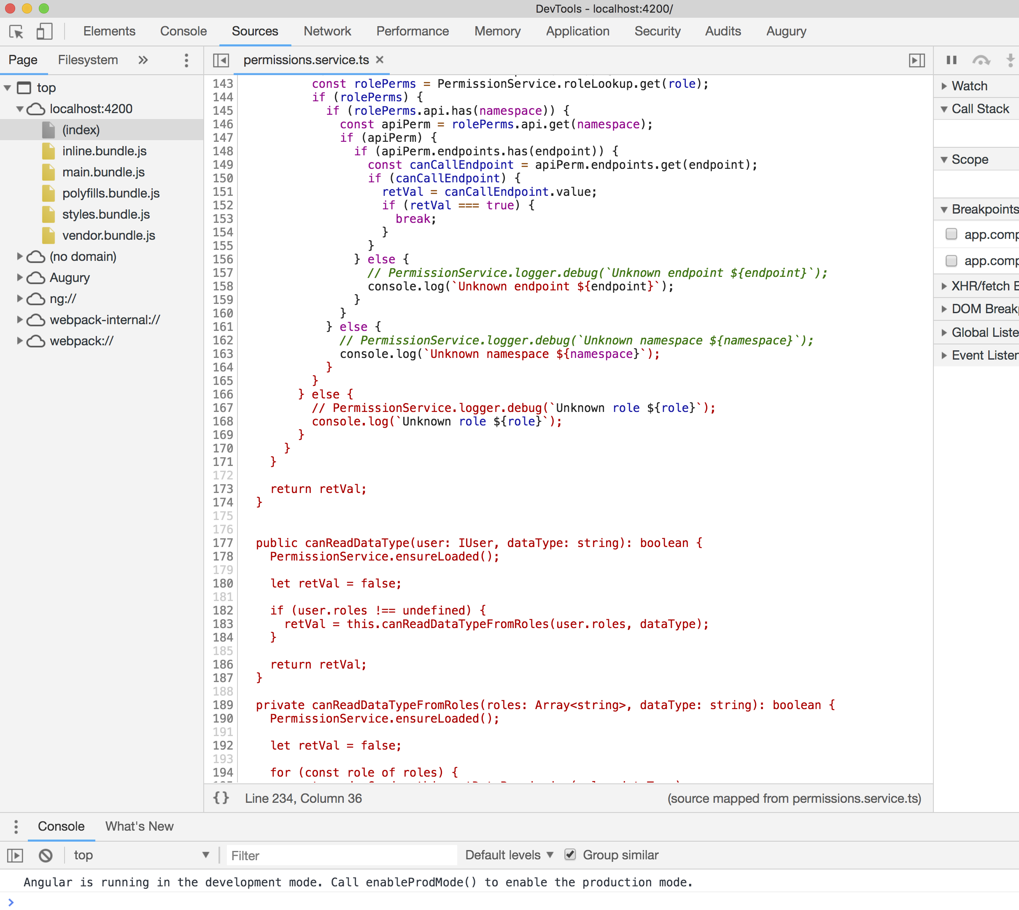The width and height of the screenshot is (1019, 910).
Task: Open main.bundle.js in the file tree
Action: (103, 172)
